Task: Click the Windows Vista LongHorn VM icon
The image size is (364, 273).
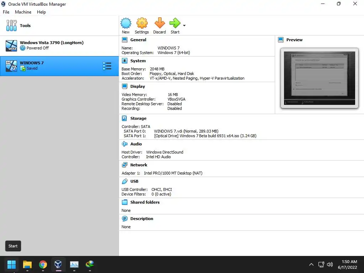Action: coord(11,46)
